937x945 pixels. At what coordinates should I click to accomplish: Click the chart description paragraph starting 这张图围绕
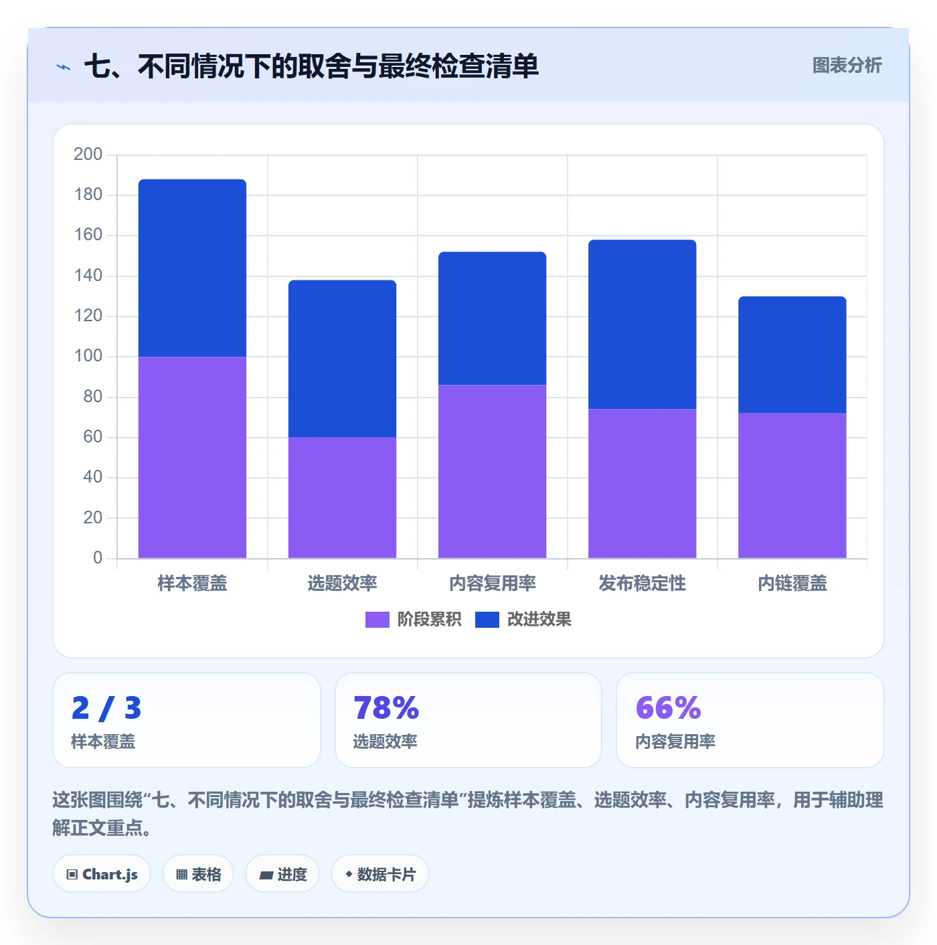click(x=468, y=814)
